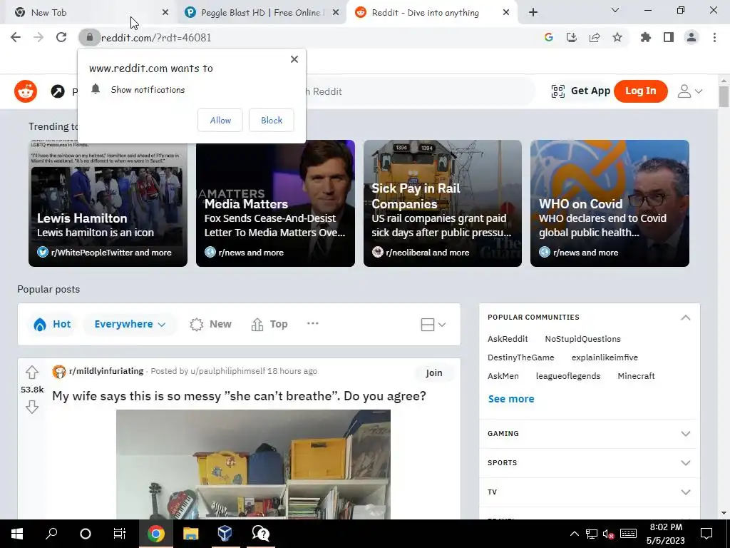The width and height of the screenshot is (730, 548).
Task: Open See more popular communities
Action: (511, 399)
